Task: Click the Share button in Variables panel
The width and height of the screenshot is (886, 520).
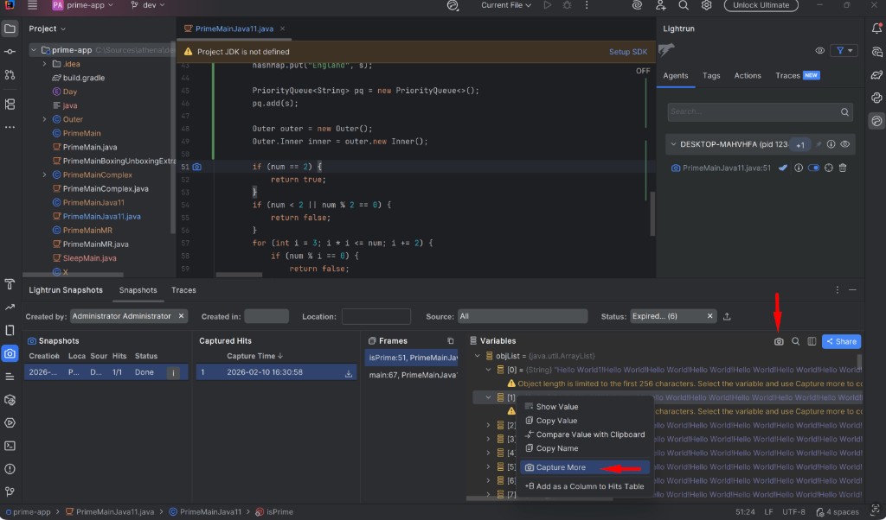Action: tap(841, 341)
